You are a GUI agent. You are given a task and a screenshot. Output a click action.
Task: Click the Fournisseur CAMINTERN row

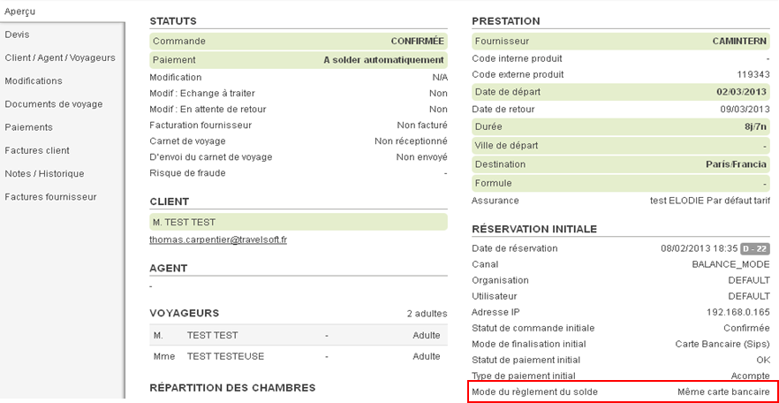(x=621, y=41)
